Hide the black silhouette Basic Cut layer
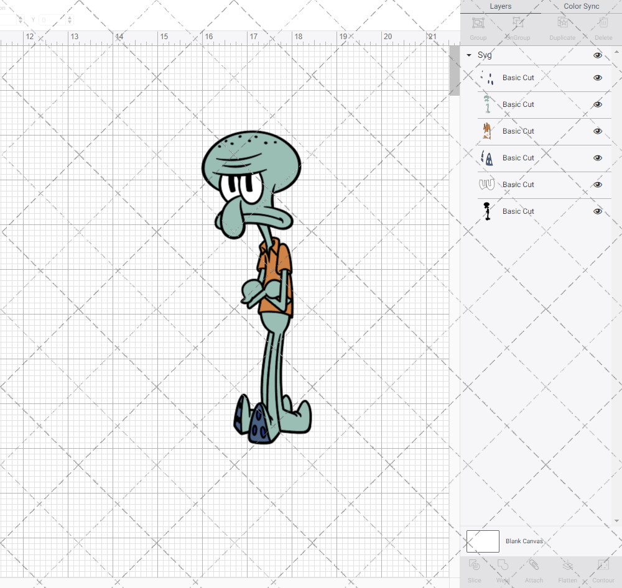The width and height of the screenshot is (622, 588). pyautogui.click(x=597, y=211)
